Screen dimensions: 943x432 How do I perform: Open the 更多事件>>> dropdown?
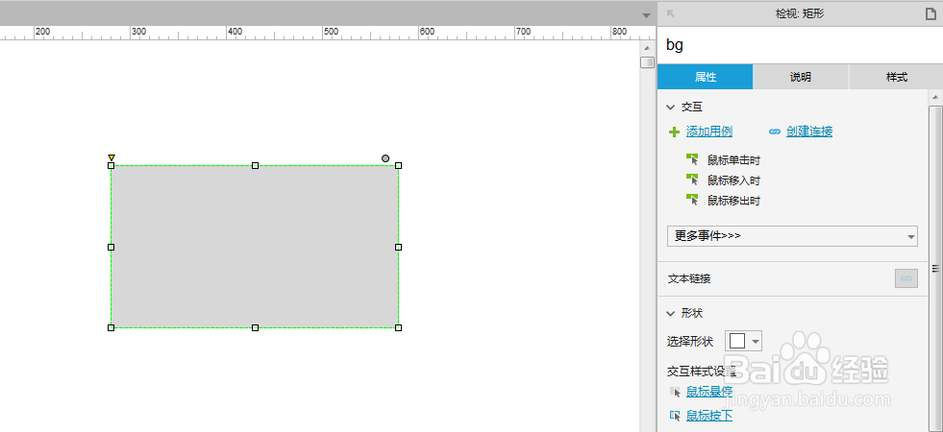(792, 236)
